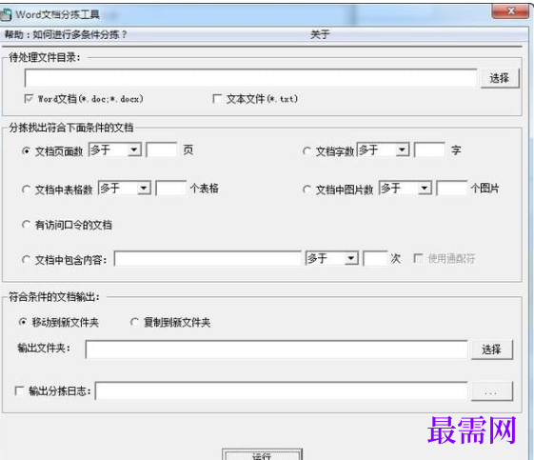
Task: Select 移动到新文件夹 radio button
Action: [x=23, y=322]
